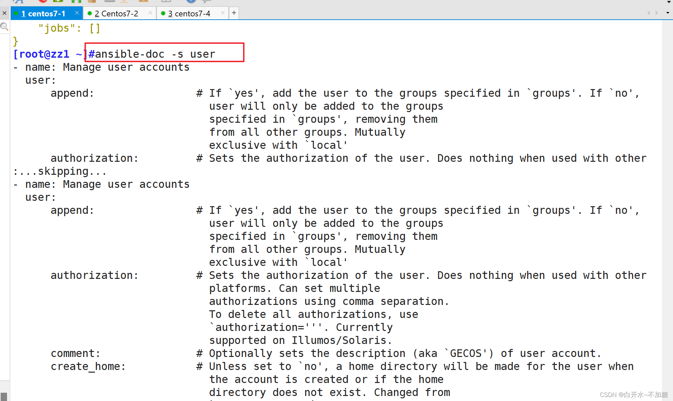673x401 pixels.
Task: Click the magnifier search icon at left
Action: (x=4, y=27)
